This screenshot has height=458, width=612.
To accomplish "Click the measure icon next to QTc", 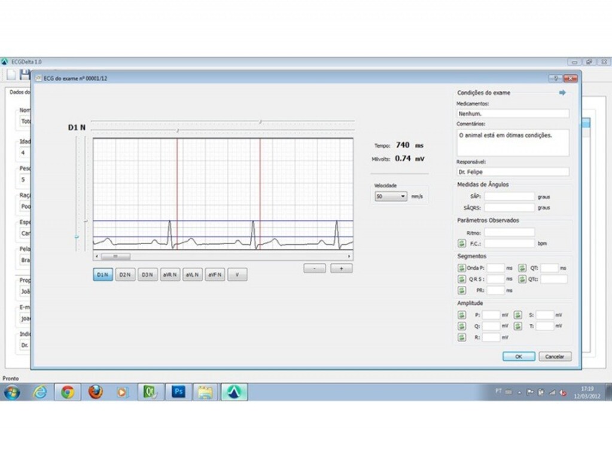I will [522, 279].
